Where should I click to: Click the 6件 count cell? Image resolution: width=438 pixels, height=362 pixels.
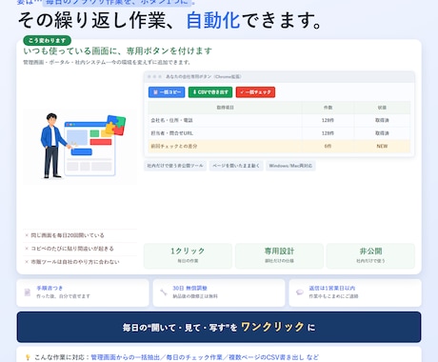point(328,146)
